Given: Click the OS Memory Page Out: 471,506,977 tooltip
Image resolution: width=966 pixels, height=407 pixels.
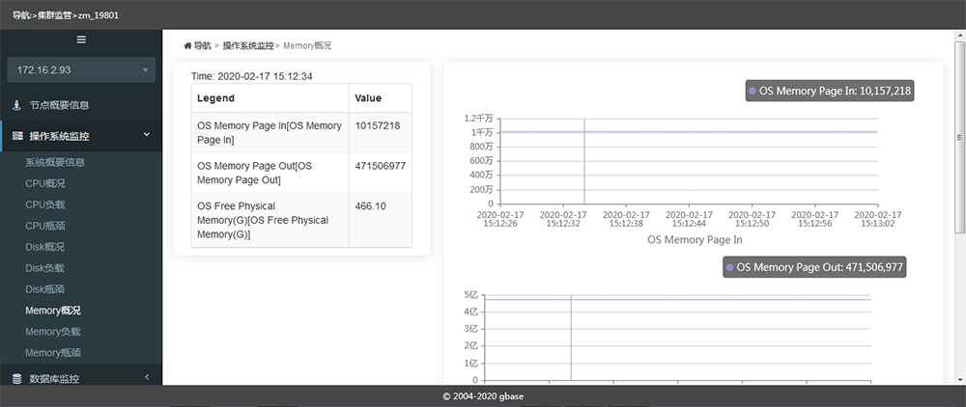Looking at the screenshot, I should coord(814,267).
